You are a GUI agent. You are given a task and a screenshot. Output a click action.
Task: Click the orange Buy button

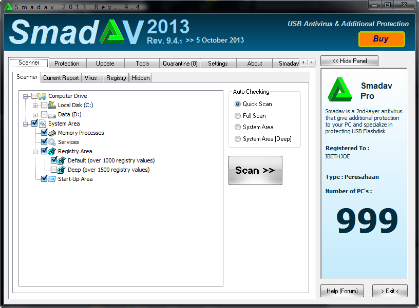[x=382, y=39]
